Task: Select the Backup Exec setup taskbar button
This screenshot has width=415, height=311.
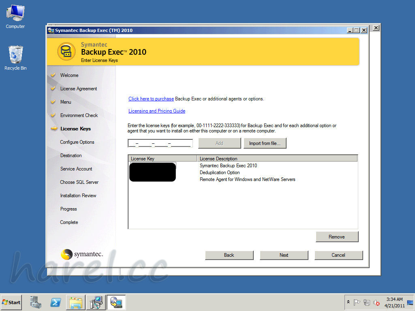Action: pos(116,302)
